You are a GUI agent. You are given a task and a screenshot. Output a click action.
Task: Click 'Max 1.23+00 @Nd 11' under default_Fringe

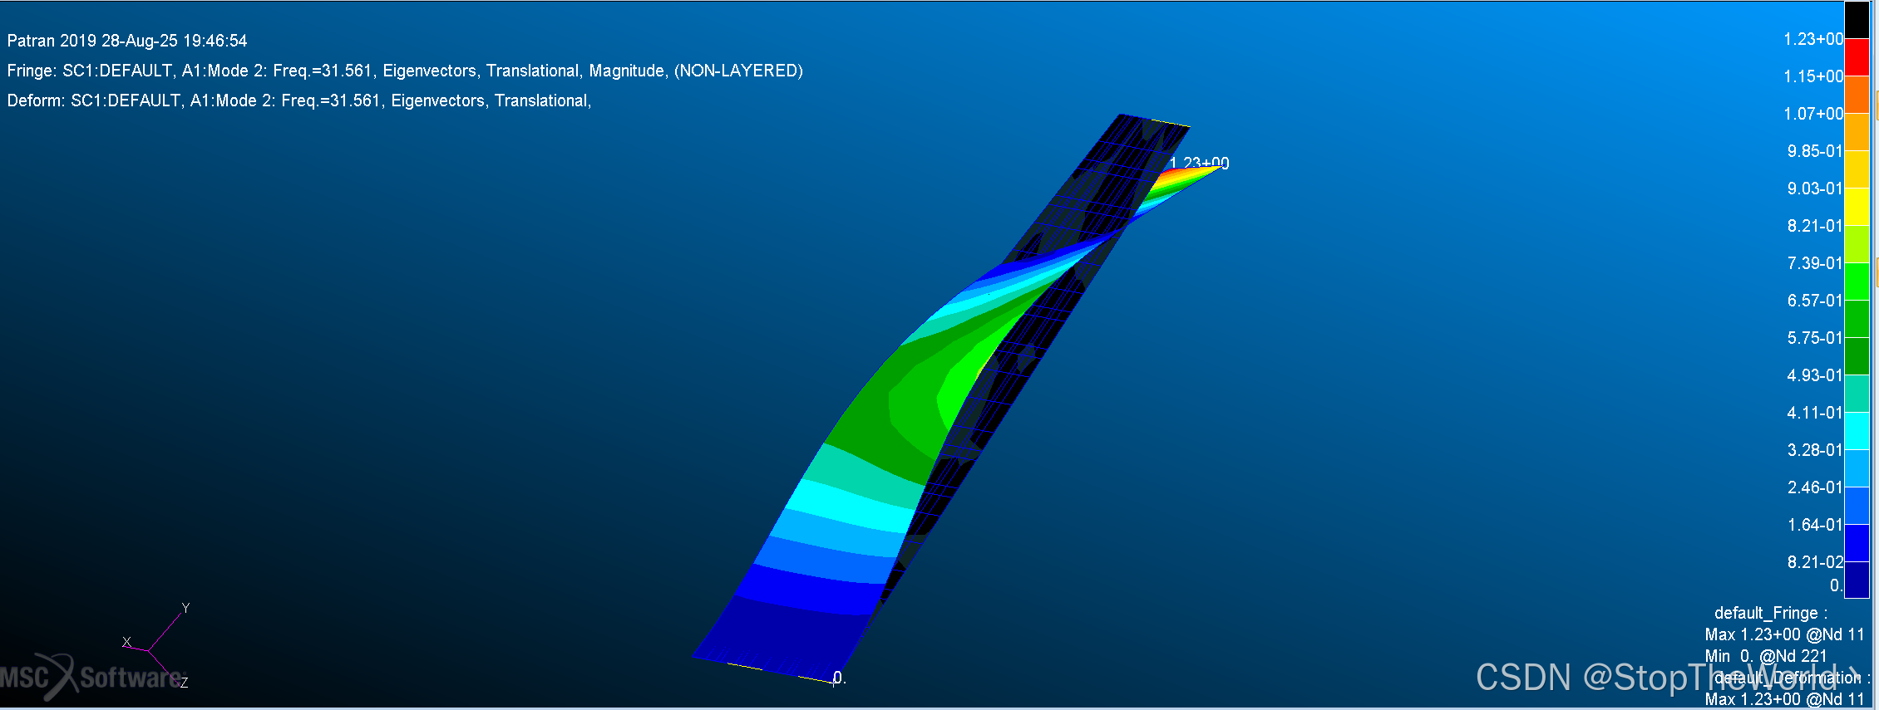(1784, 634)
